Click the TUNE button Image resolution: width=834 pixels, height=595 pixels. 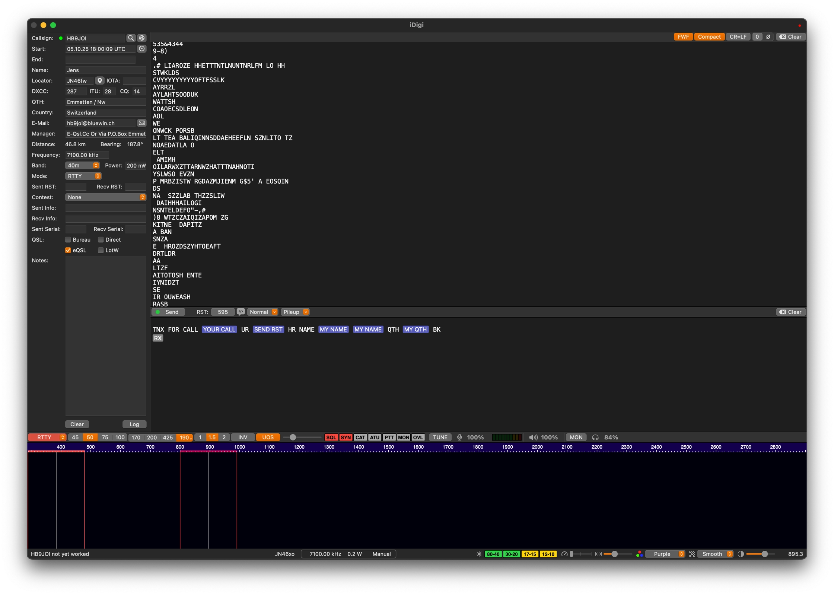(x=440, y=437)
